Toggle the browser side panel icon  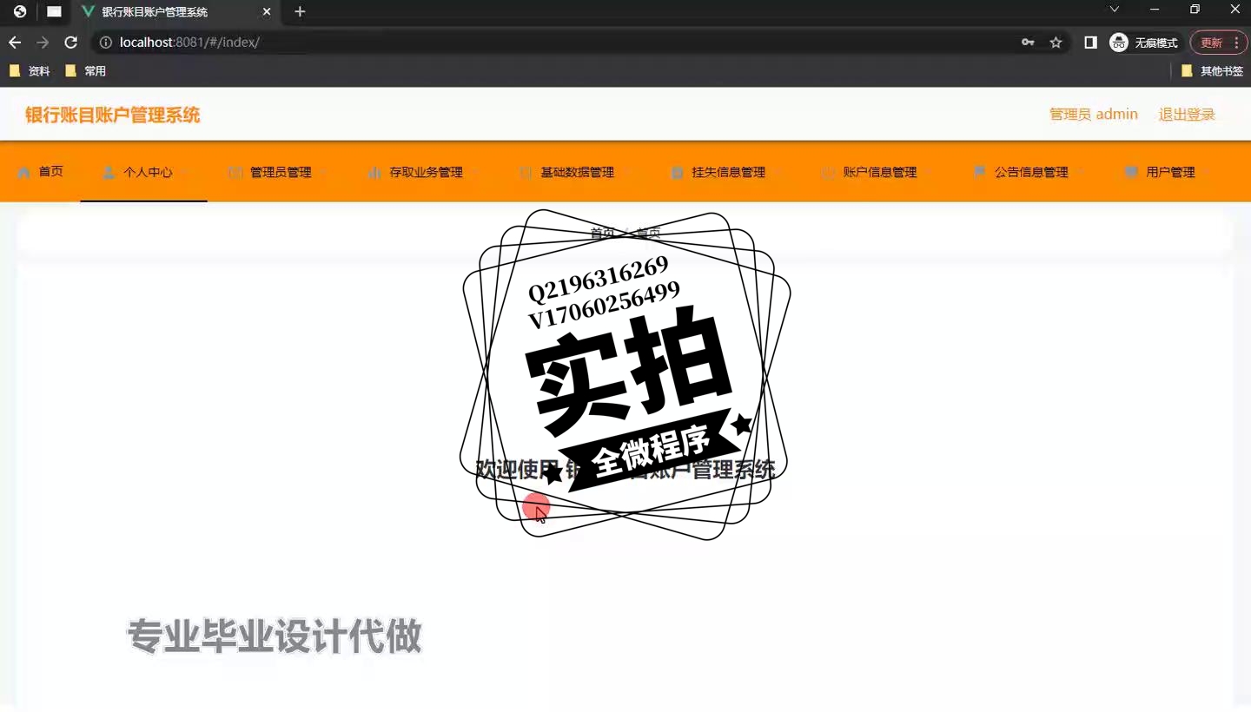click(x=1090, y=43)
